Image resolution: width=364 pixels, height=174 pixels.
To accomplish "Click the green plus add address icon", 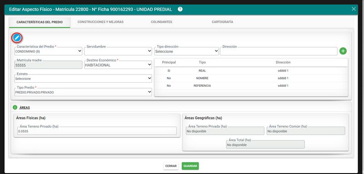I will tap(343, 51).
